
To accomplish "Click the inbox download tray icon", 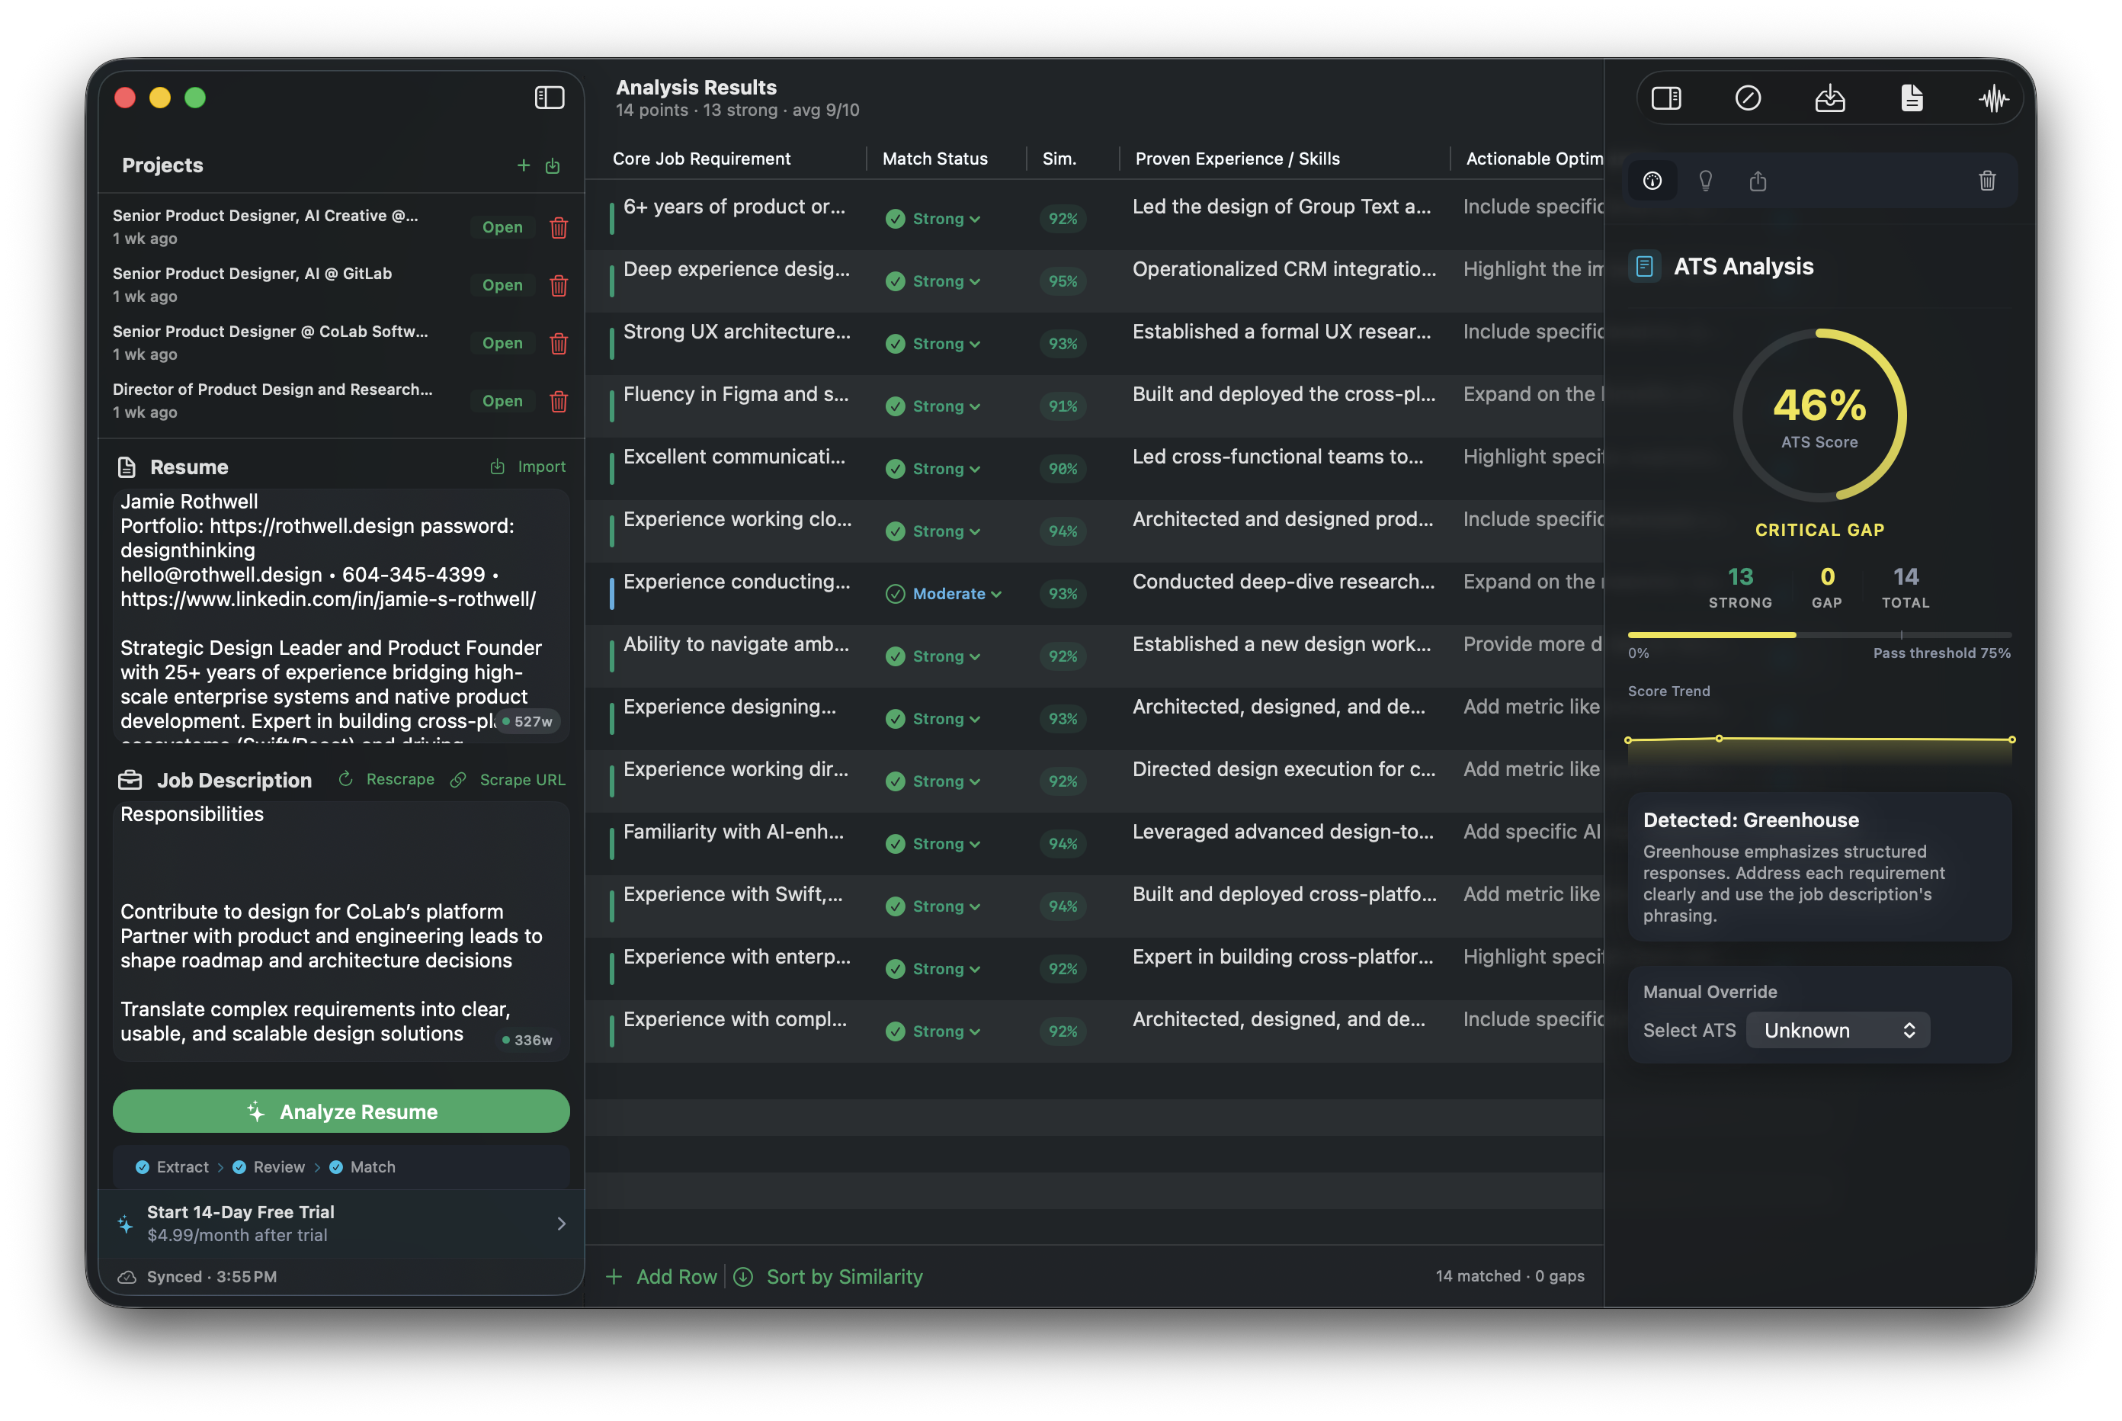I will tap(1829, 98).
